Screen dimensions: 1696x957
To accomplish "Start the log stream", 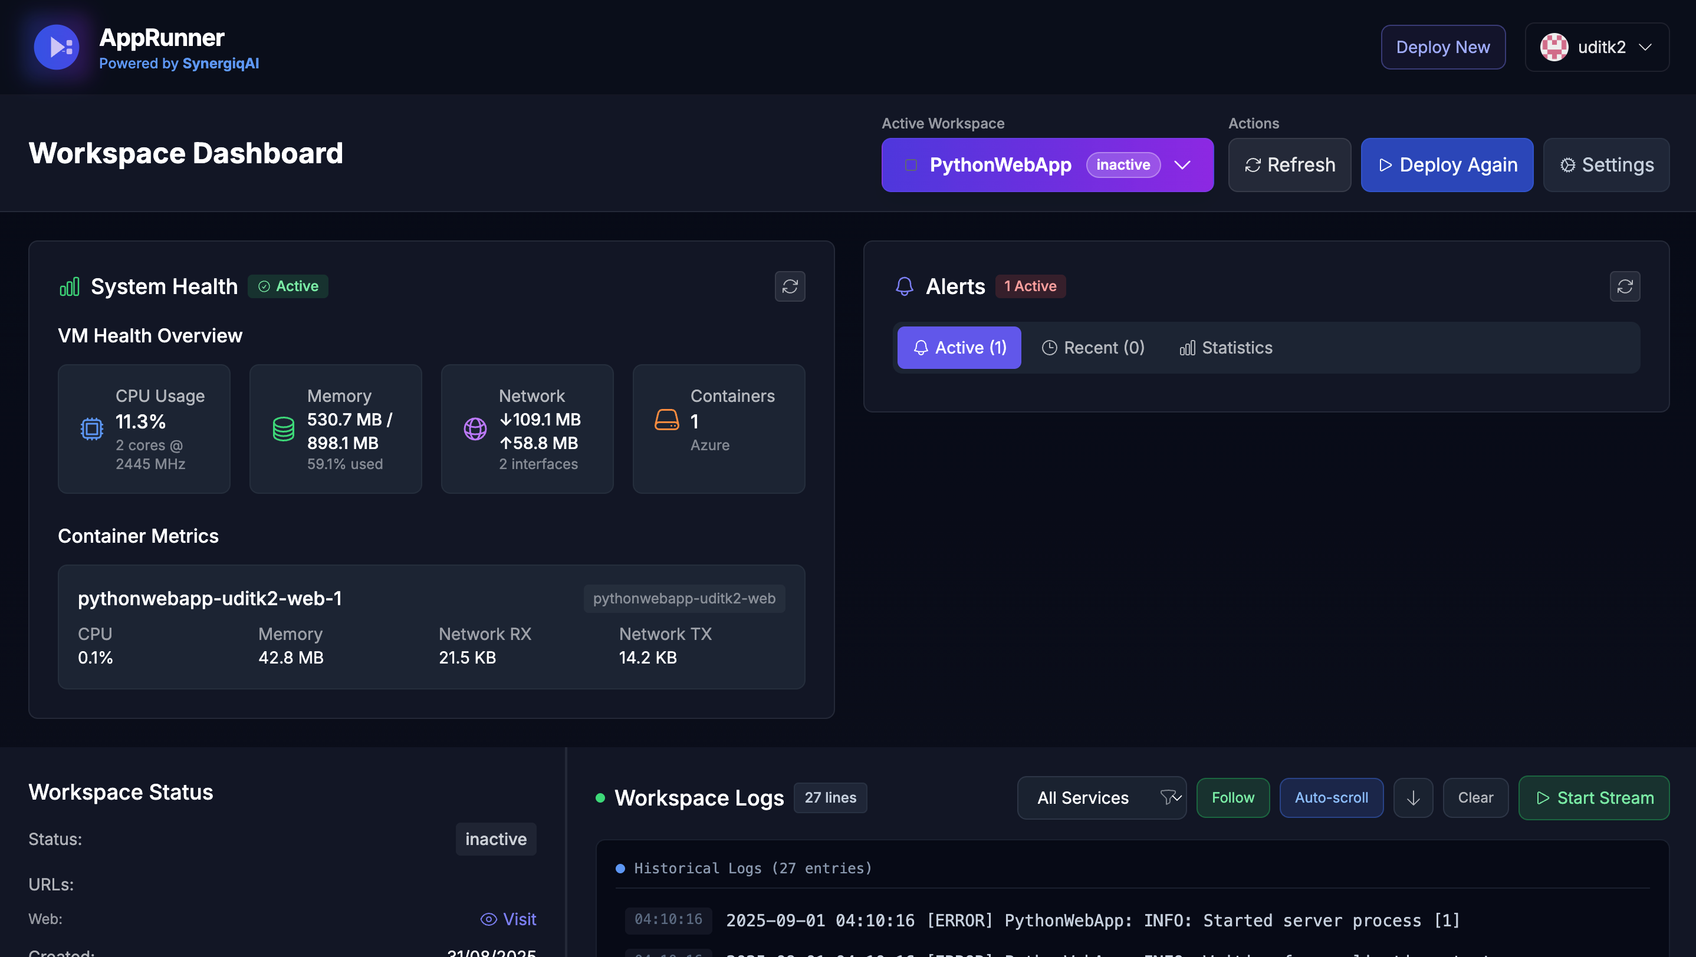I will (1593, 798).
